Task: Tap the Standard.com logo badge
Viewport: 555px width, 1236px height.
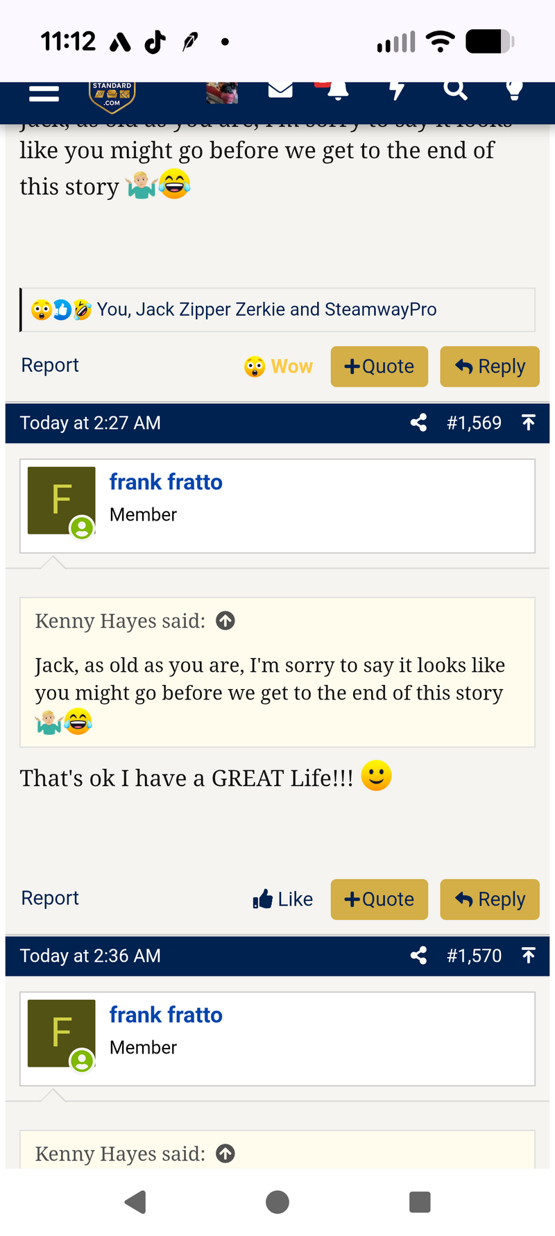Action: 111,92
